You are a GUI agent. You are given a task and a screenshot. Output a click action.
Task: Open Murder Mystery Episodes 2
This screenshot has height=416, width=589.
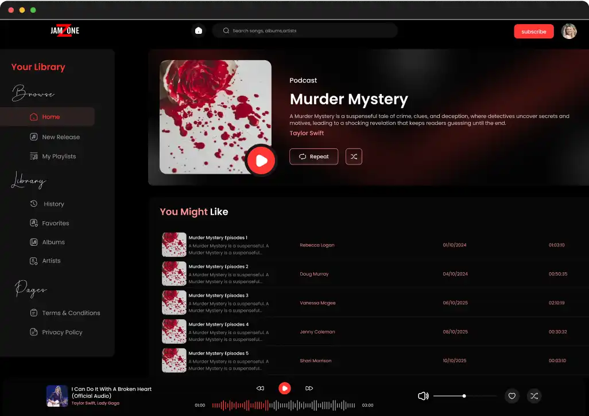click(218, 266)
